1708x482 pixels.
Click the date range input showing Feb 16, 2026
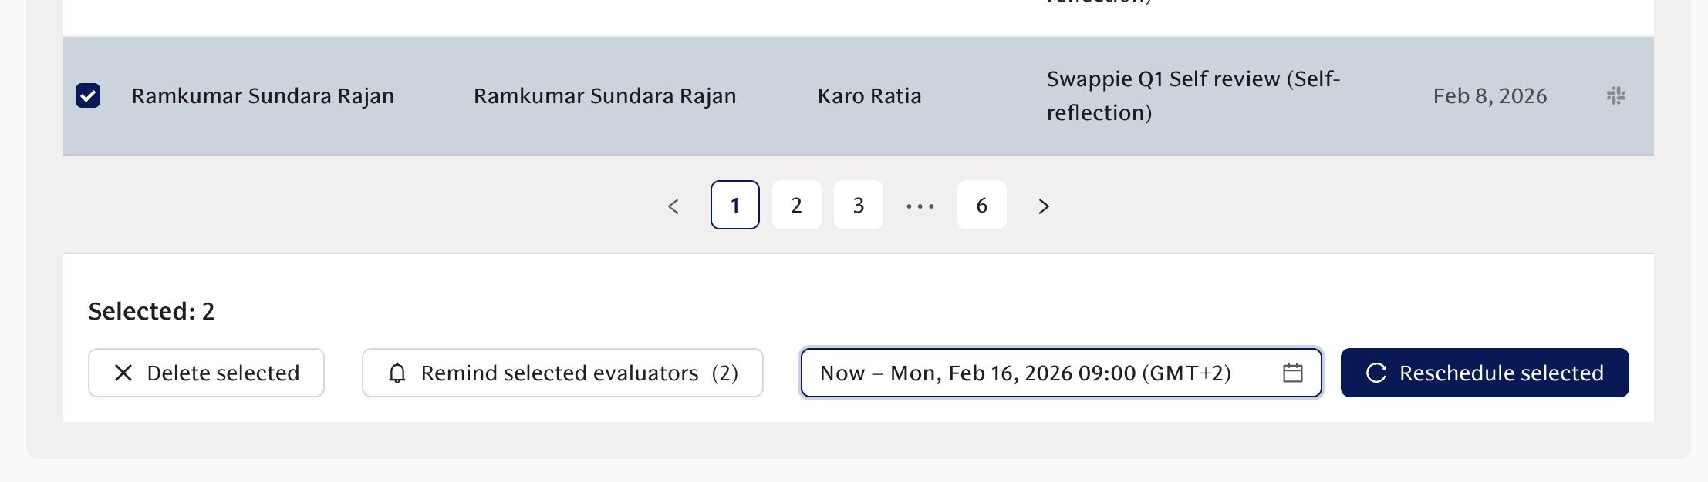point(1026,373)
